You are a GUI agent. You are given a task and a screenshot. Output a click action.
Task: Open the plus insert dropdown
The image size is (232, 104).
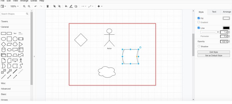[x=100, y=6]
